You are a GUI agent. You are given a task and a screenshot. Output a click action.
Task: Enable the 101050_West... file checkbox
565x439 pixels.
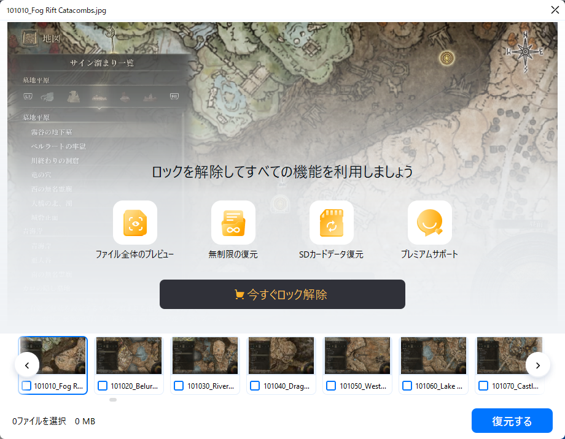[331, 386]
